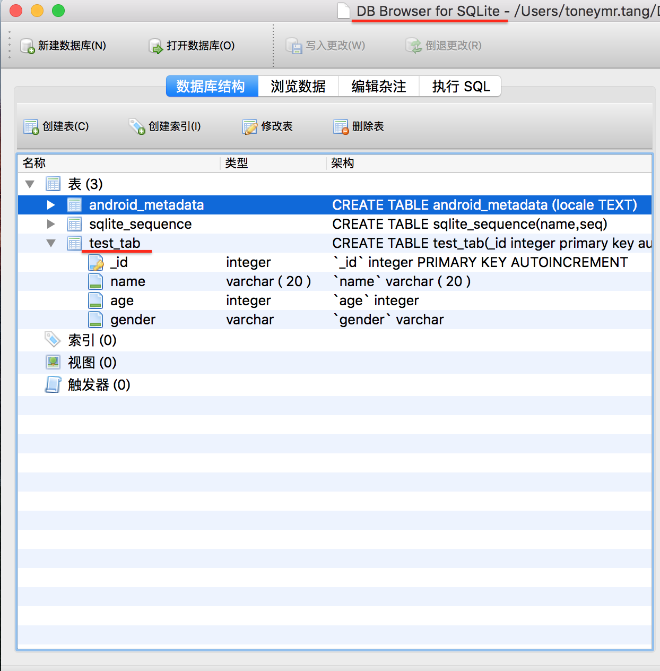
Task: Open the 执行 SQL tab
Action: [x=459, y=86]
